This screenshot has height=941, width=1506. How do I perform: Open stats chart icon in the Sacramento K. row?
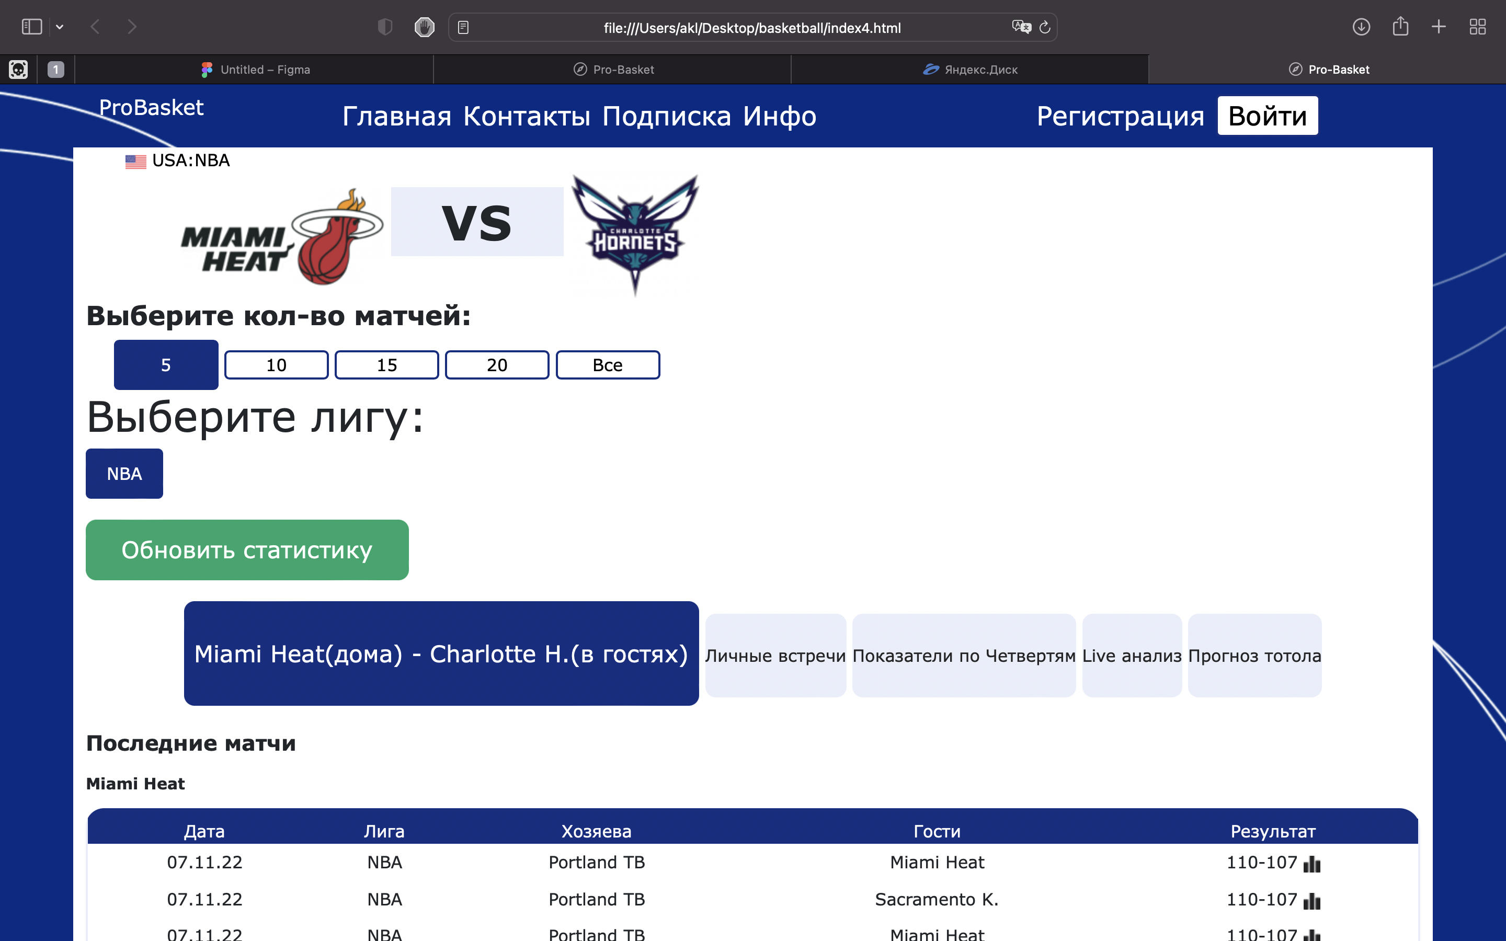(1312, 901)
